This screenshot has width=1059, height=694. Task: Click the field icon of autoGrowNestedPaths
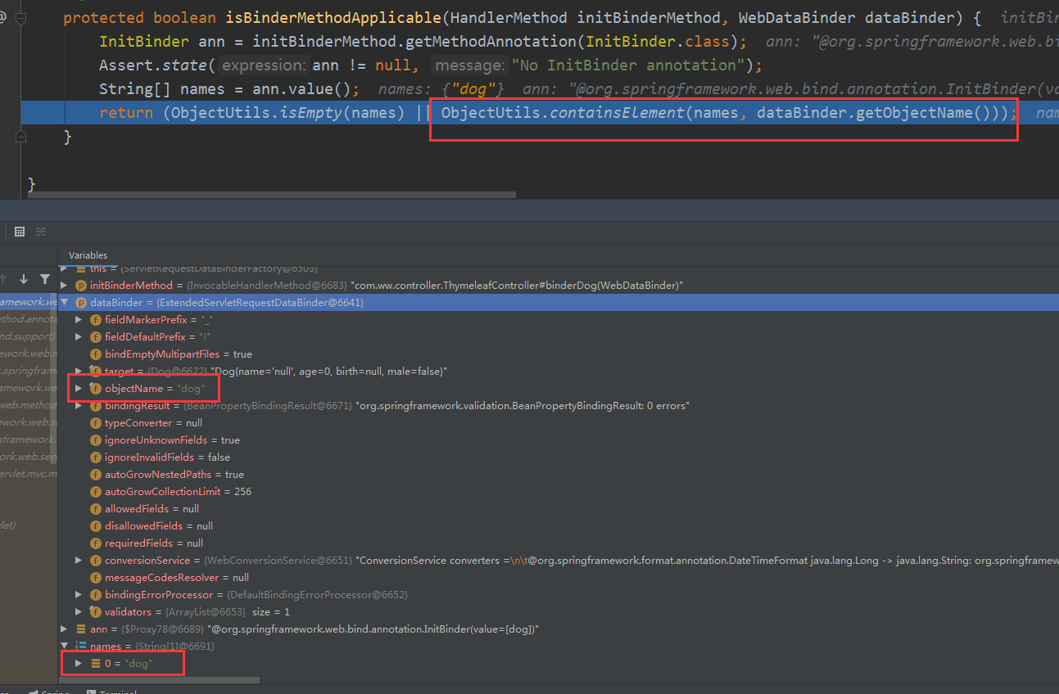coord(96,475)
